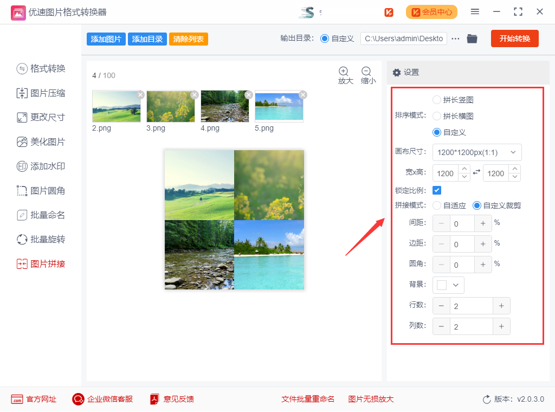The width and height of the screenshot is (555, 412).
Task: Open the hamburger menu in title bar
Action: (475, 12)
